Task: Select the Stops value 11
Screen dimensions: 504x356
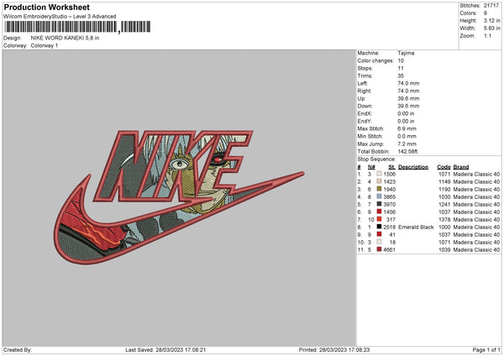Action: pos(401,68)
